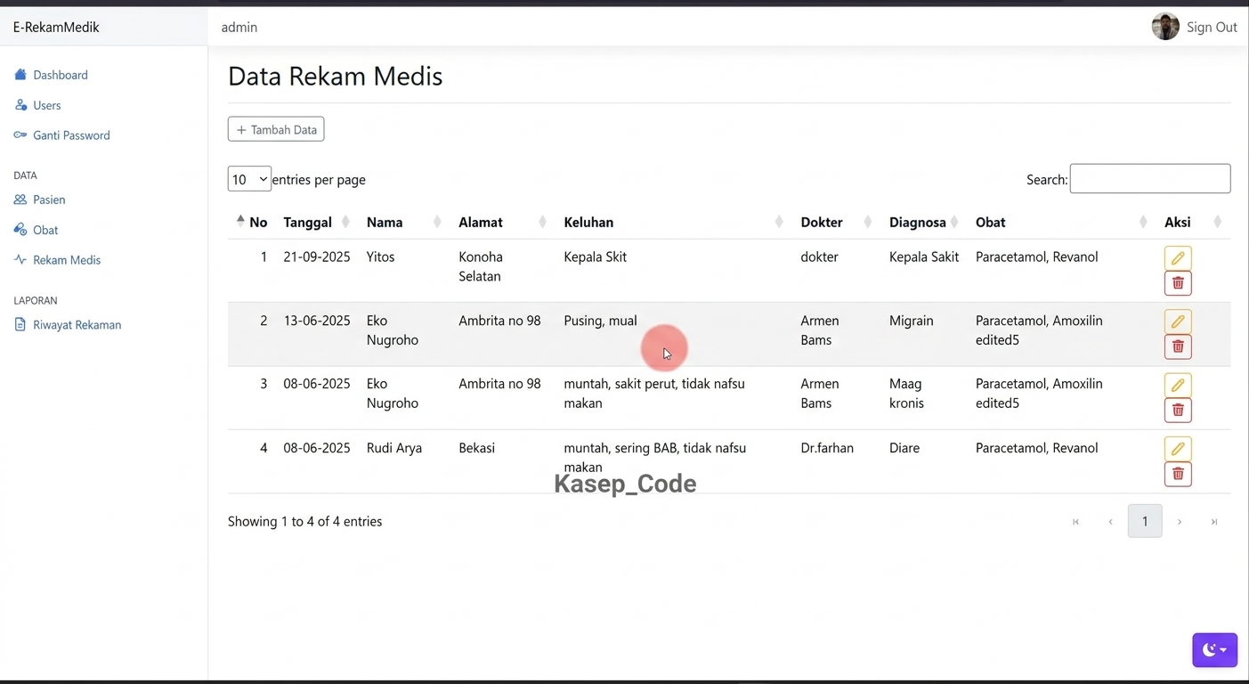Sort table by Keluhan column
The image size is (1249, 684).
(674, 222)
